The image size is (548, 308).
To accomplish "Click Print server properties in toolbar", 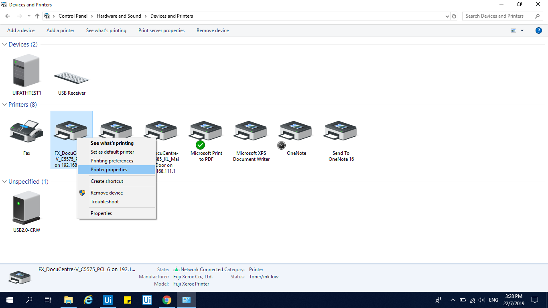I will click(162, 30).
